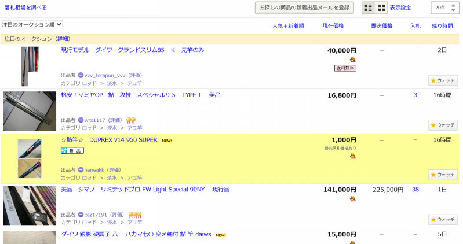Click 新着出品メールを登録 button
The image size is (463, 244).
point(304,8)
